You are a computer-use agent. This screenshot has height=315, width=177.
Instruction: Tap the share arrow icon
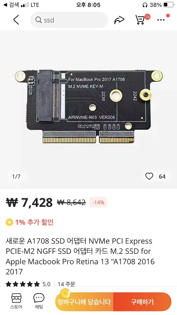(119, 20)
